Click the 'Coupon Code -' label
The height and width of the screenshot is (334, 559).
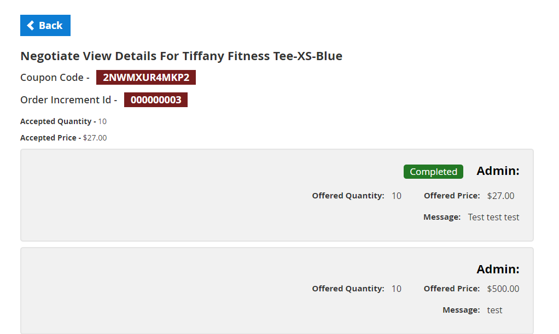(55, 78)
